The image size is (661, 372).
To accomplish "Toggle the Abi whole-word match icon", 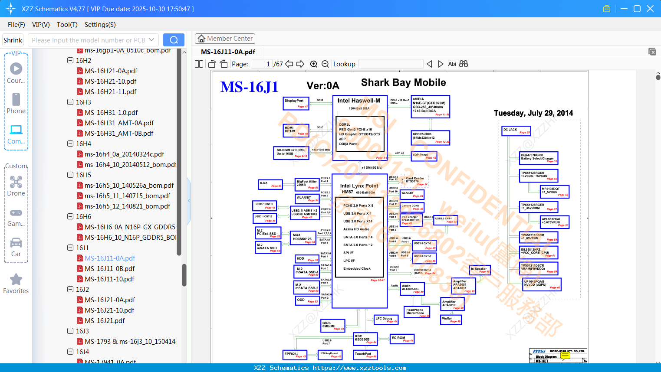I will 452,64.
